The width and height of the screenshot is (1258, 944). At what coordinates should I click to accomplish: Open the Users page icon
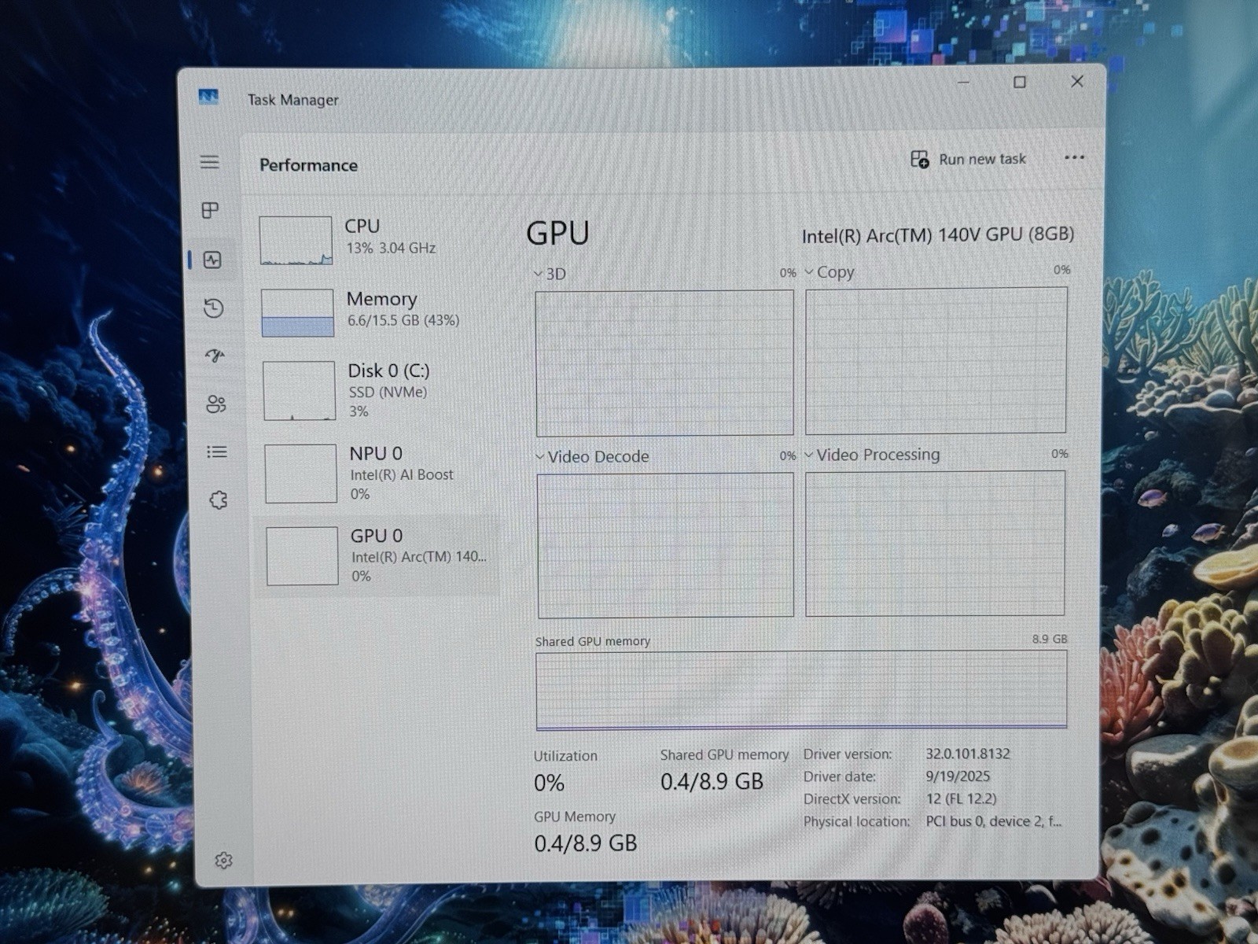click(215, 404)
